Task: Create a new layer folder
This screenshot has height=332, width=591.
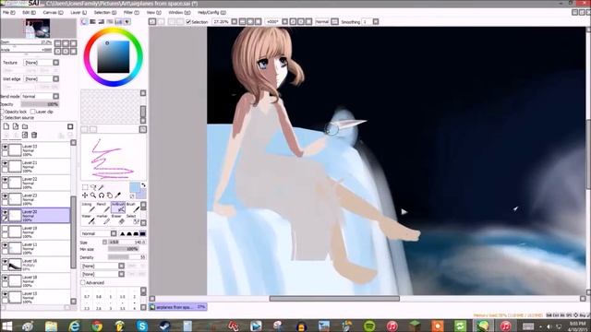Action: (x=25, y=126)
